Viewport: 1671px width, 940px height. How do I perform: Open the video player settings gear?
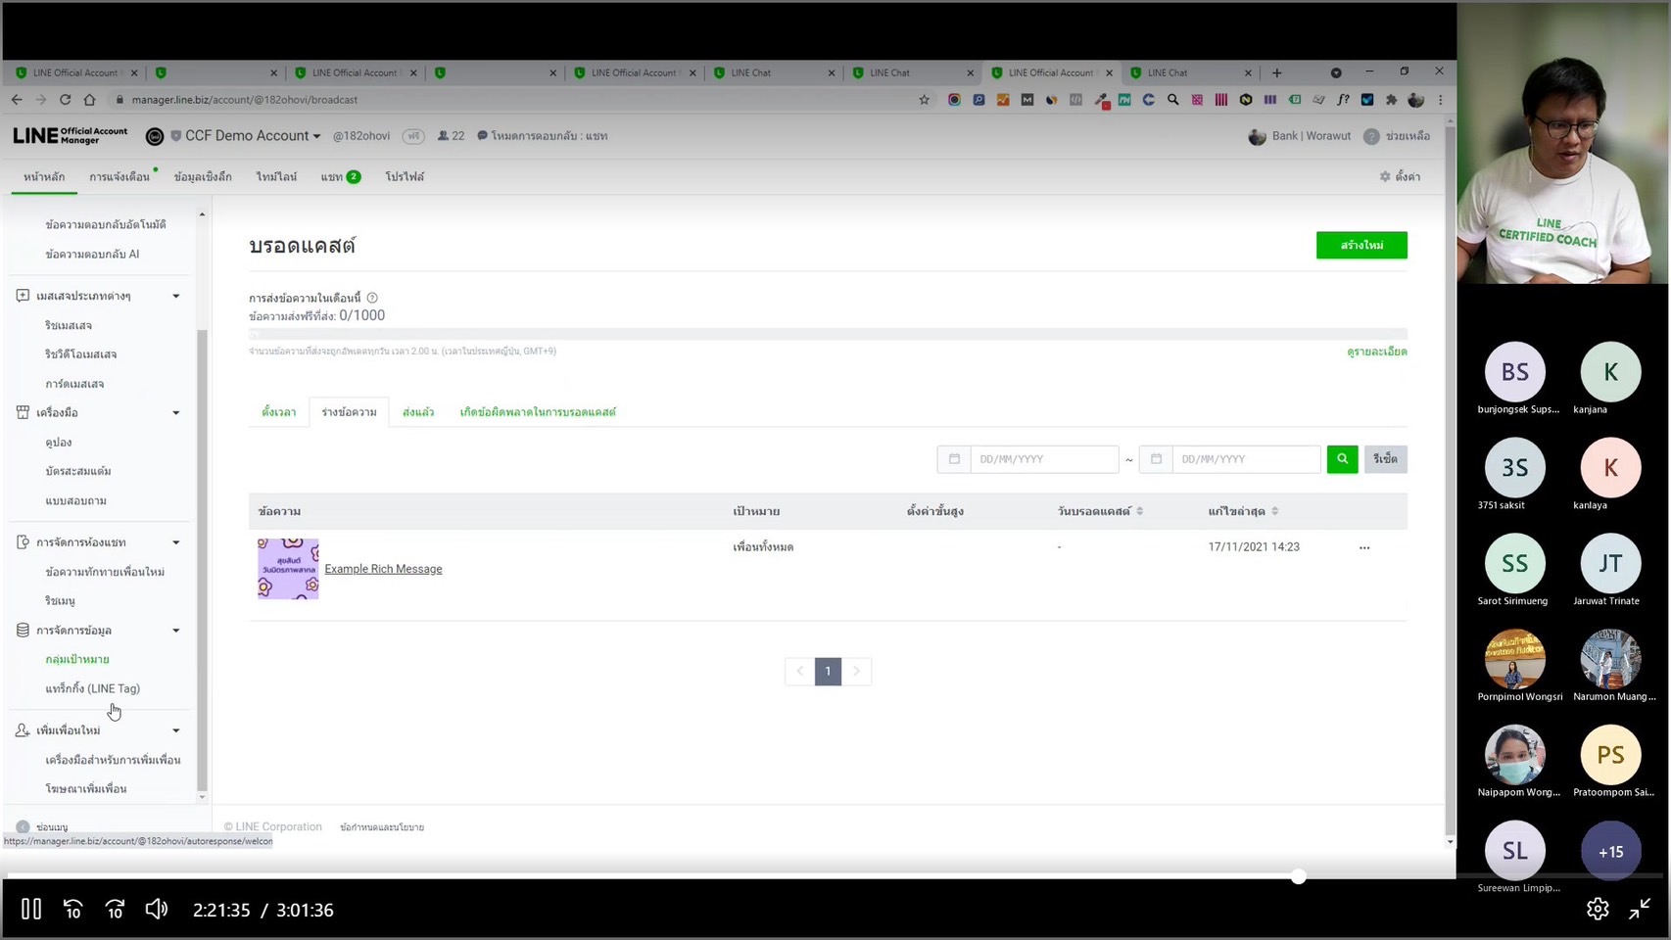(1598, 909)
